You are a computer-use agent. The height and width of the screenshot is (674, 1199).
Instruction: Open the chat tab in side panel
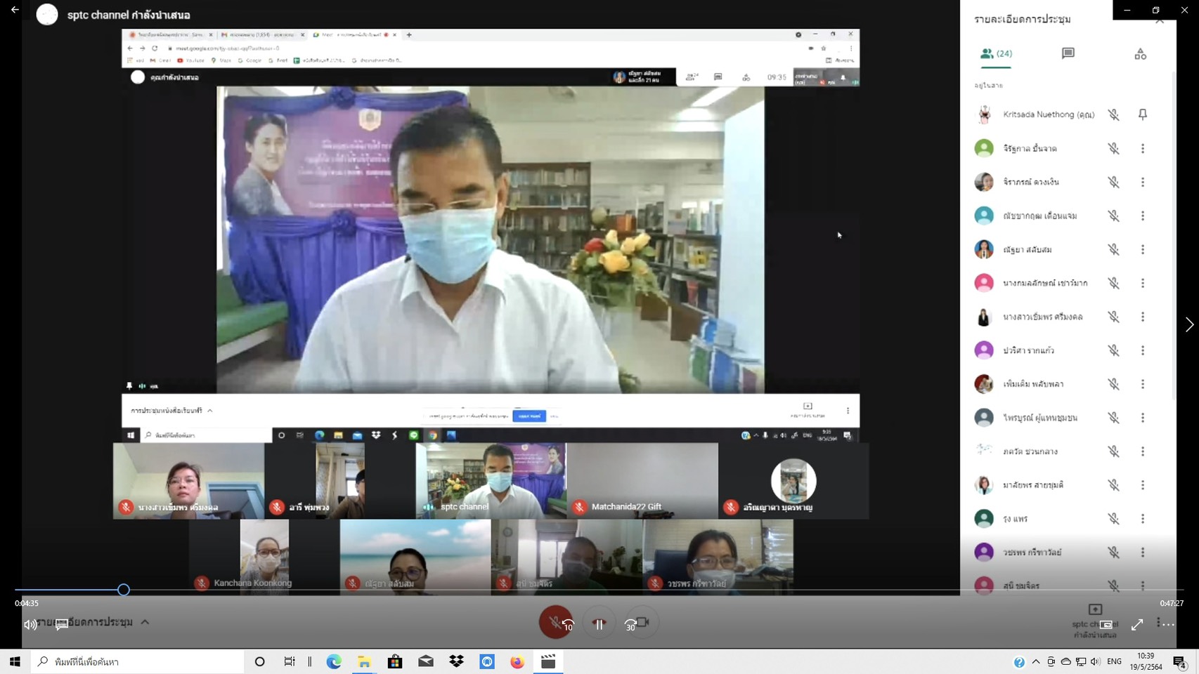click(1068, 53)
